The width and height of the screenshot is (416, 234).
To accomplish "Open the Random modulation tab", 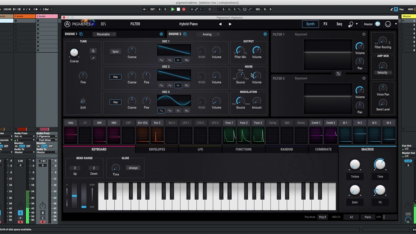I will 287,149.
